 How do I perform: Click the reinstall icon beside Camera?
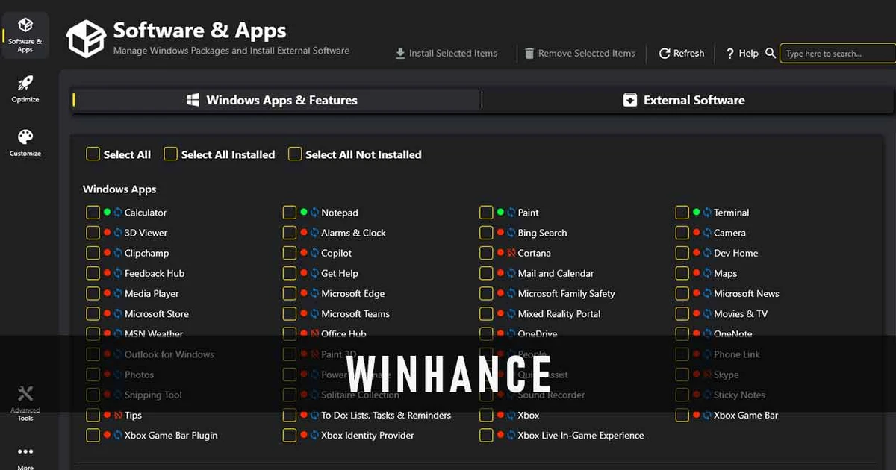coord(707,233)
